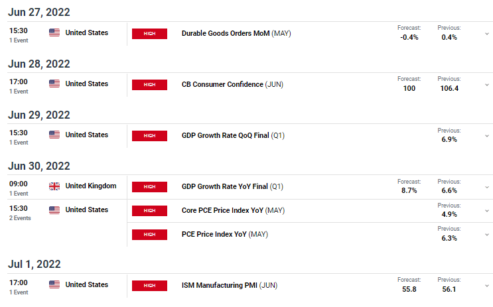
Task: Expand CB Consumer Confidence row chevron
Action: click(487, 85)
